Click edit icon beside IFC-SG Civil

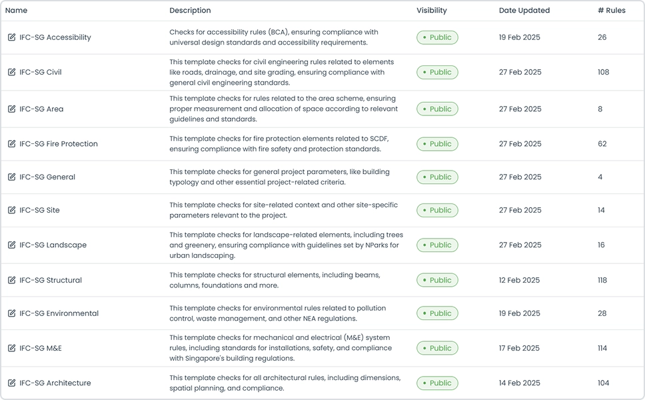pyautogui.click(x=11, y=72)
